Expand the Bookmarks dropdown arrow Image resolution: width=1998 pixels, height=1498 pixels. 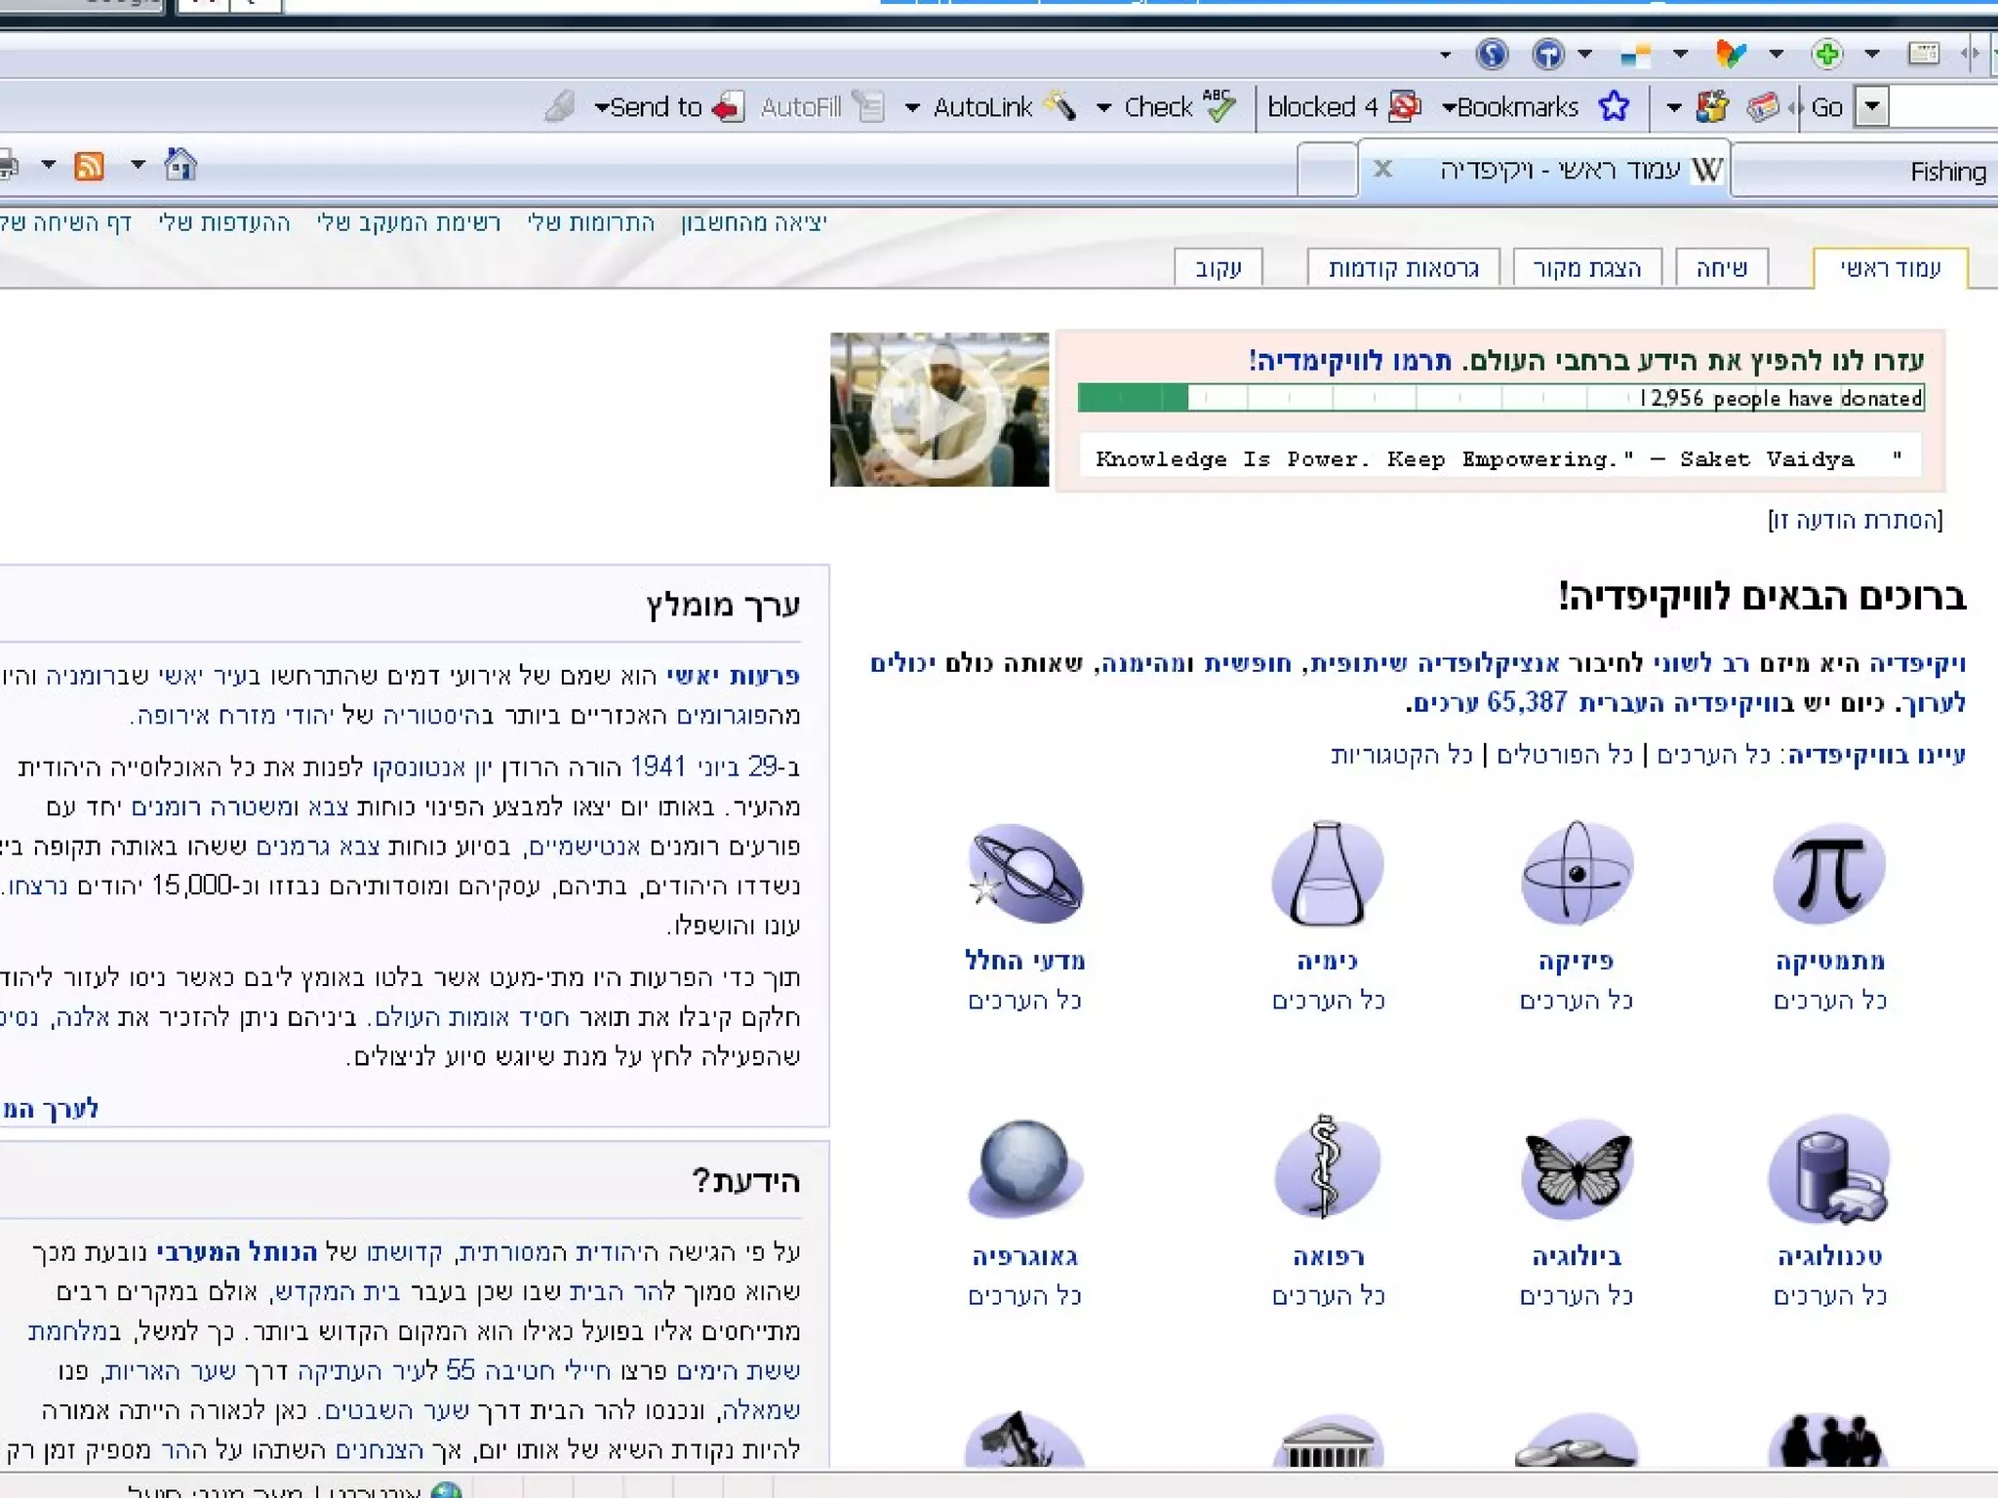pyautogui.click(x=1449, y=107)
